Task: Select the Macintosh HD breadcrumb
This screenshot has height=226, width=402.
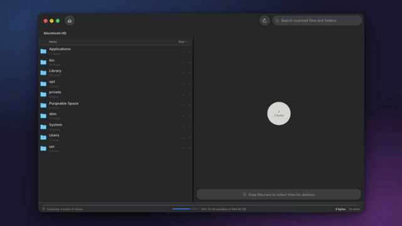Action: coord(55,33)
